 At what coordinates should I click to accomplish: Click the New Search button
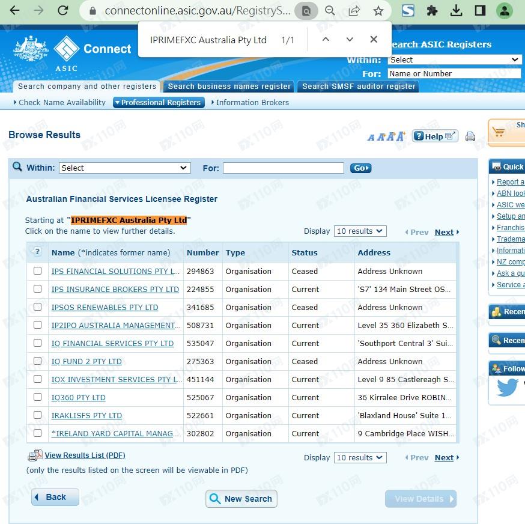point(241,499)
